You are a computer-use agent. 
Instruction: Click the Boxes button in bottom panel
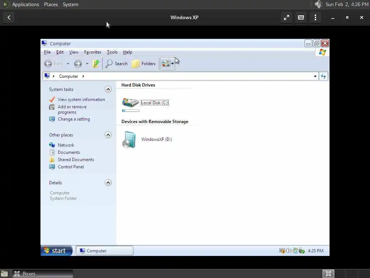43,274
